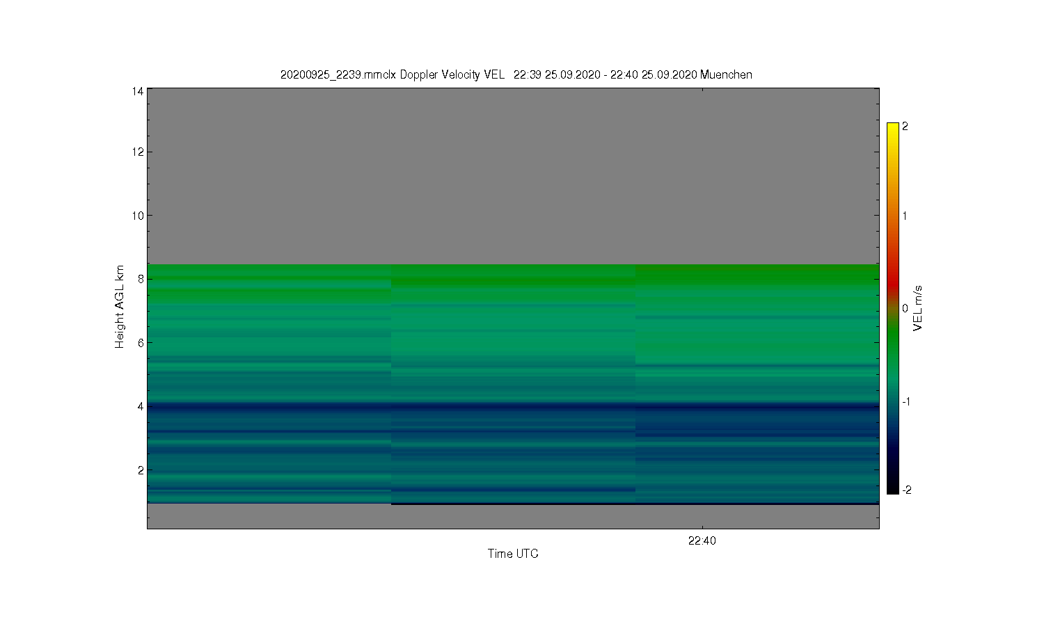The height and width of the screenshot is (626, 1044).
Task: Click the colorbar tick label 0
Action: click(x=905, y=308)
